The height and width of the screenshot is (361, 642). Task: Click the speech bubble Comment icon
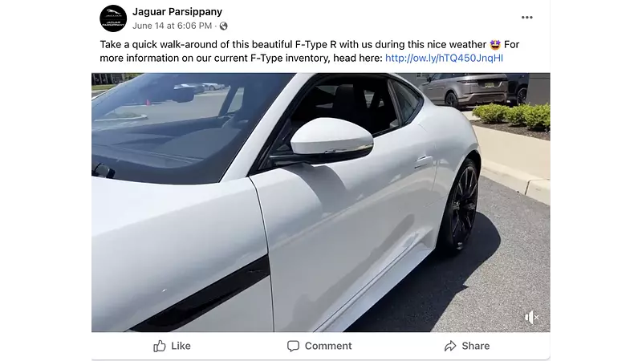(293, 347)
